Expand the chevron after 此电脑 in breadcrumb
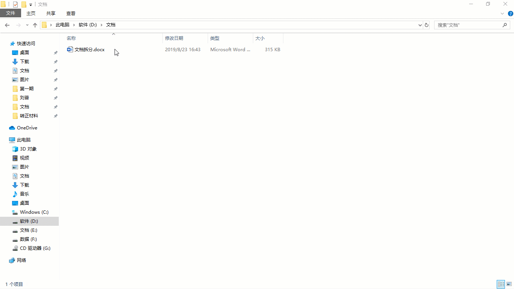This screenshot has height=289, width=514. (x=74, y=25)
